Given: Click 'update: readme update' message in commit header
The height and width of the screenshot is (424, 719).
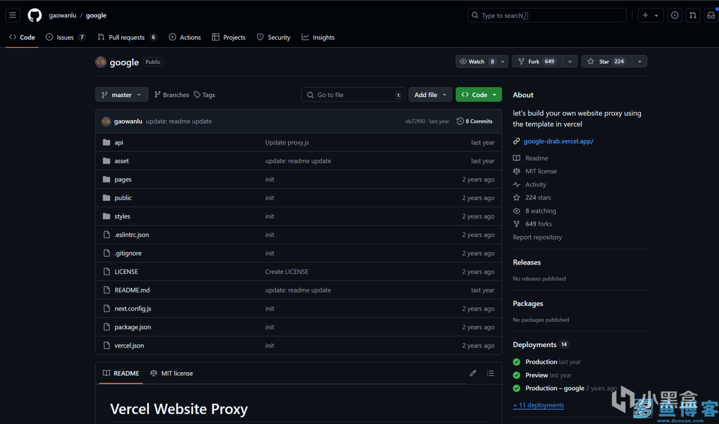Looking at the screenshot, I should tap(179, 121).
